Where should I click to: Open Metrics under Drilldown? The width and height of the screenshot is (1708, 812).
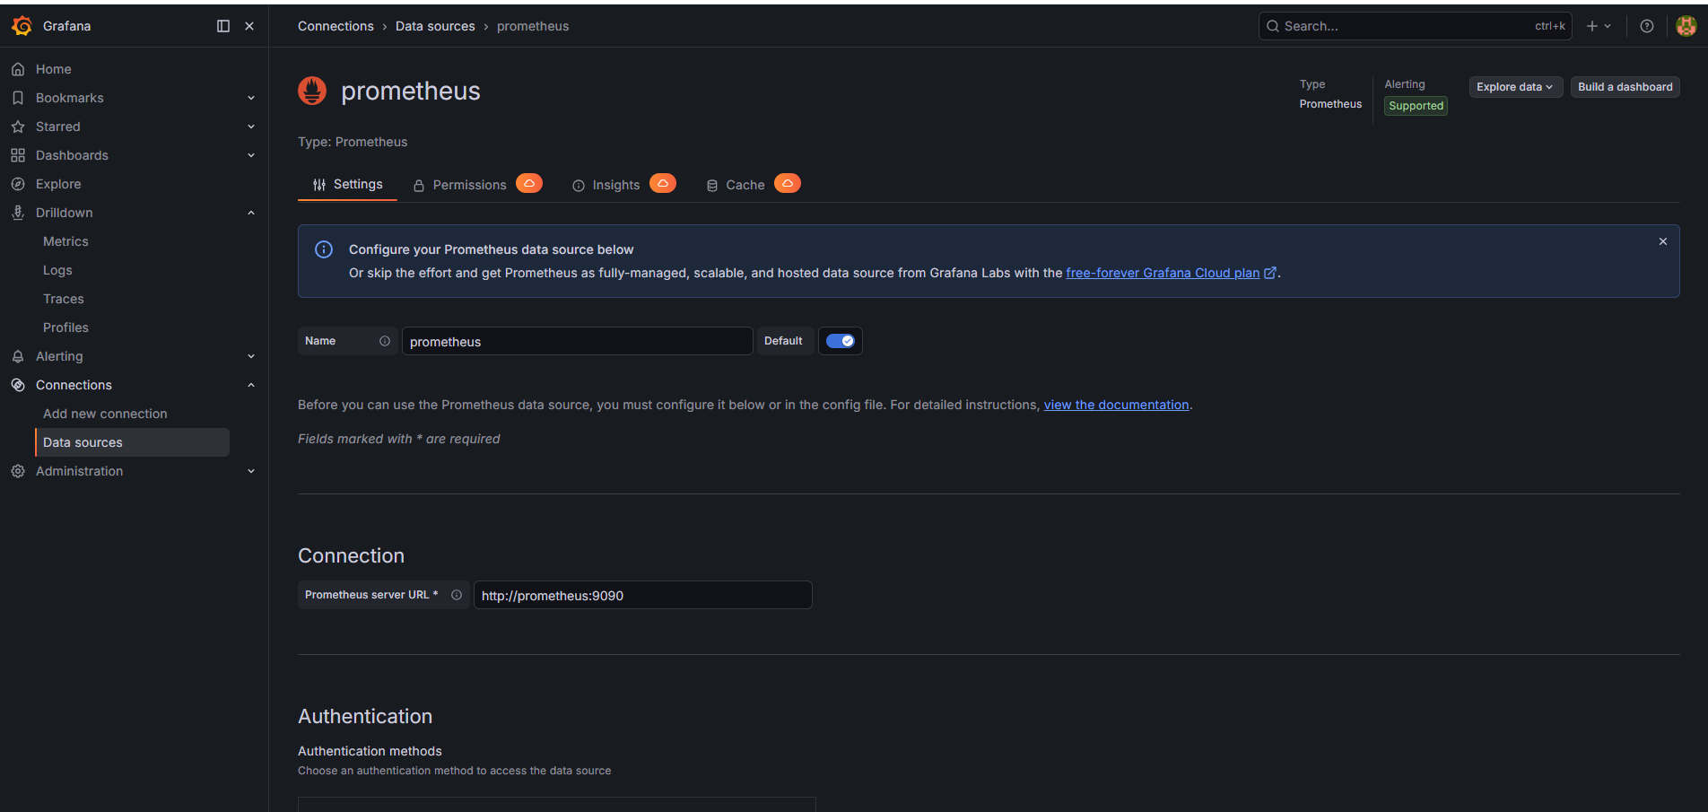pos(65,241)
